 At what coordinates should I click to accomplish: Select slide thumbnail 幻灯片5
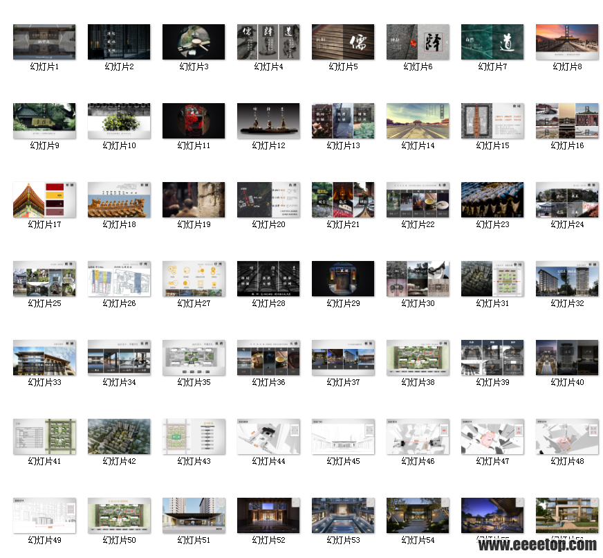point(343,42)
